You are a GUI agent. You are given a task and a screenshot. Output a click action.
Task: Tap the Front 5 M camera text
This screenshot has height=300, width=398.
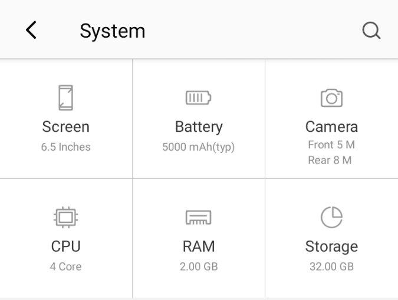pyautogui.click(x=331, y=145)
